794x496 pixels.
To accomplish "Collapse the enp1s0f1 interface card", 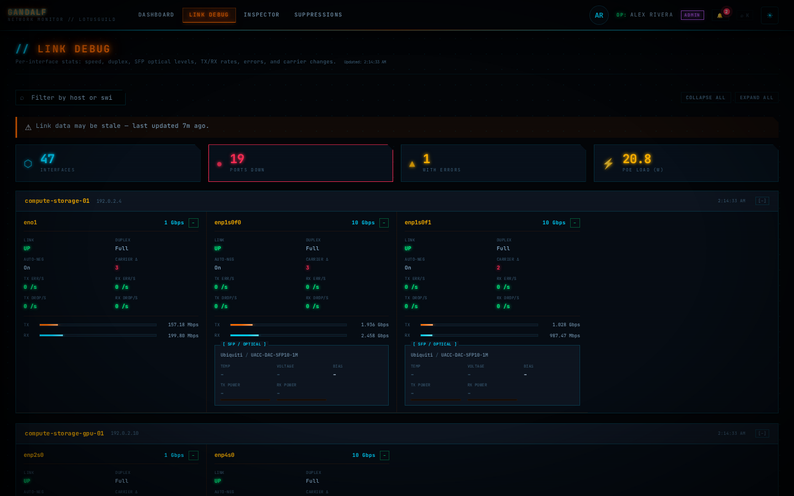I will point(575,223).
